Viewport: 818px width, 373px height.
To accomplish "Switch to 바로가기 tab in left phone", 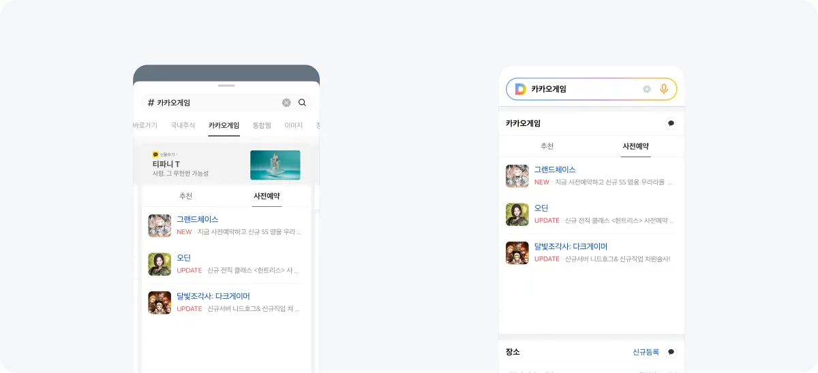I will click(145, 125).
